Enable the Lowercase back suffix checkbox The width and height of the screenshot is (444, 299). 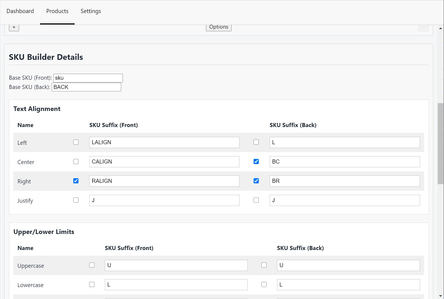coord(264,285)
